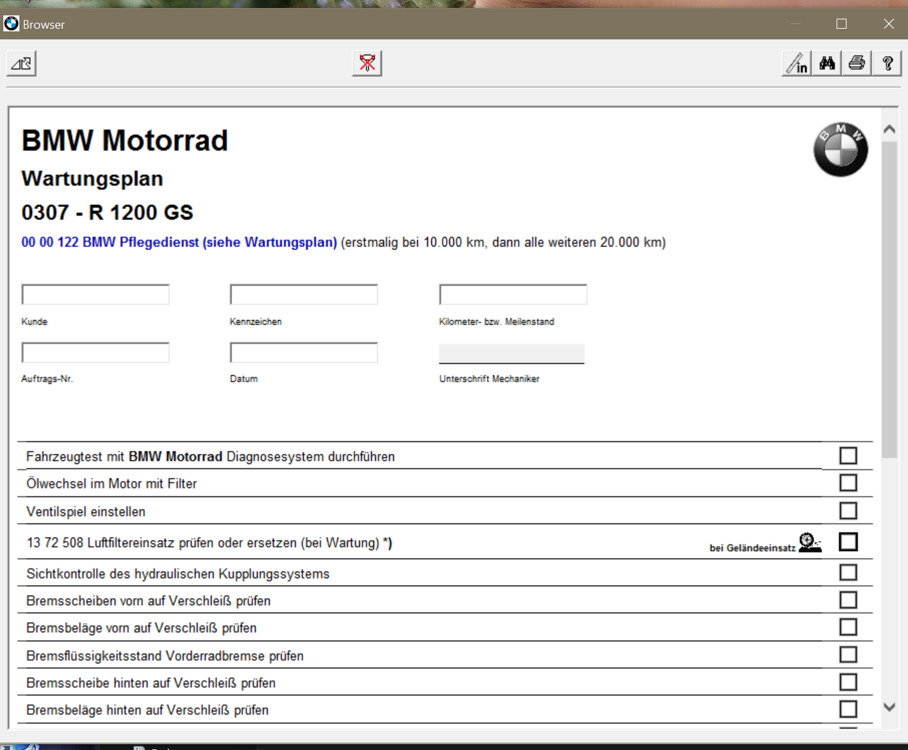
Task: Click the BMW roundel logo in document
Action: 840,150
